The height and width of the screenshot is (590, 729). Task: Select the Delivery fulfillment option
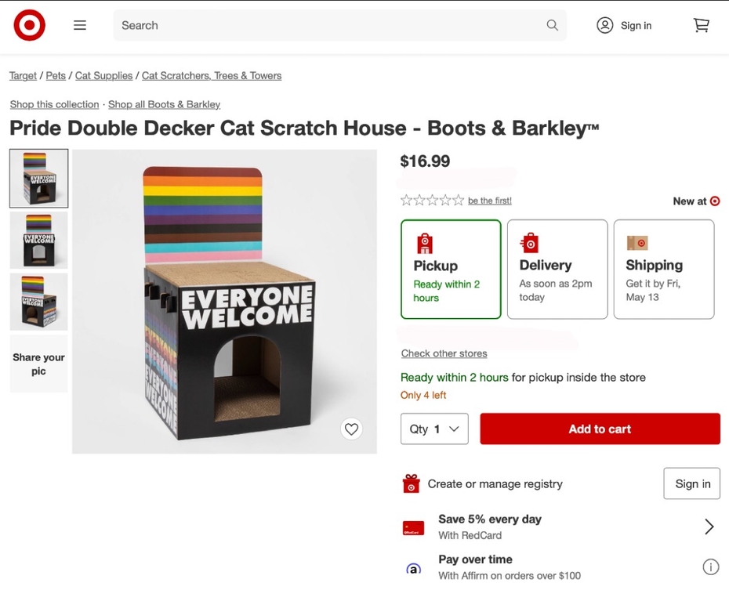(x=557, y=269)
